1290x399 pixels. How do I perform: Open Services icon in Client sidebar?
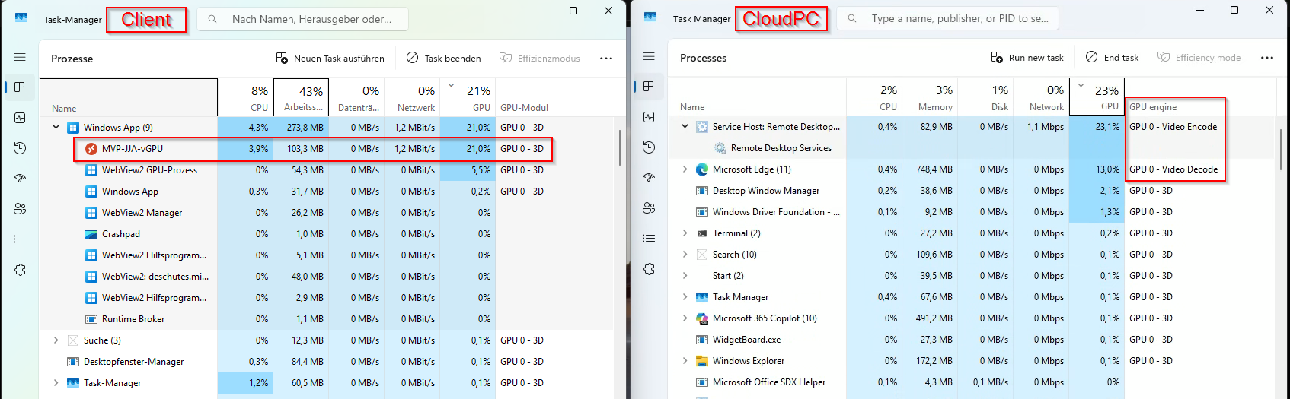(20, 270)
